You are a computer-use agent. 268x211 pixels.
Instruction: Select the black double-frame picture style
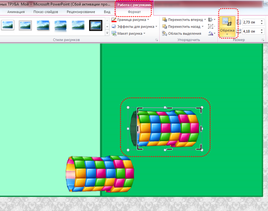[x=96, y=25]
